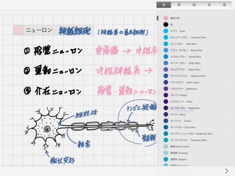Select the Violet color swatch
The height and width of the screenshot is (176, 235).
coord(166,102)
